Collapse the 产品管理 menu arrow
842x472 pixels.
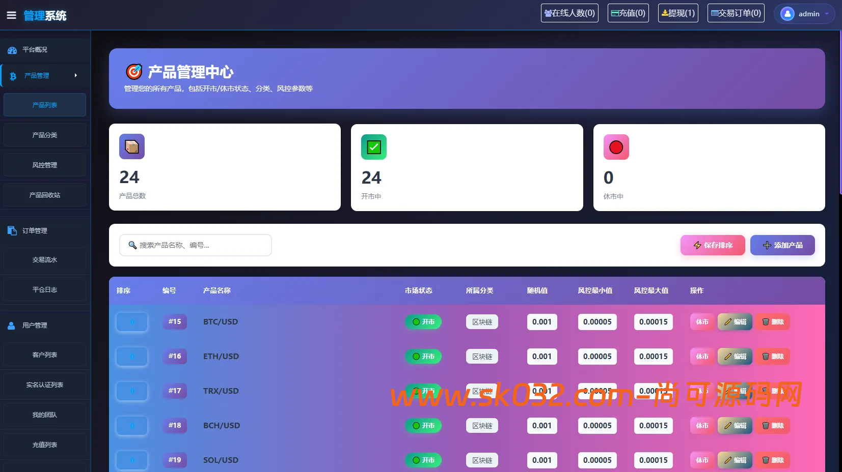pyautogui.click(x=76, y=75)
